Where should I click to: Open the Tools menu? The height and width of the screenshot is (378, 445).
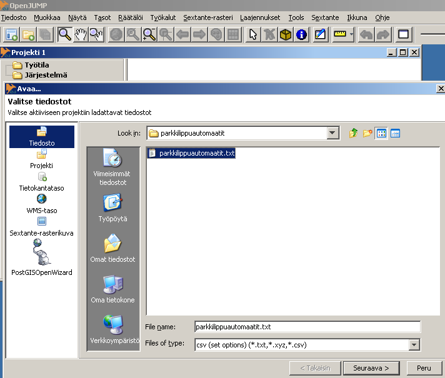click(x=296, y=17)
